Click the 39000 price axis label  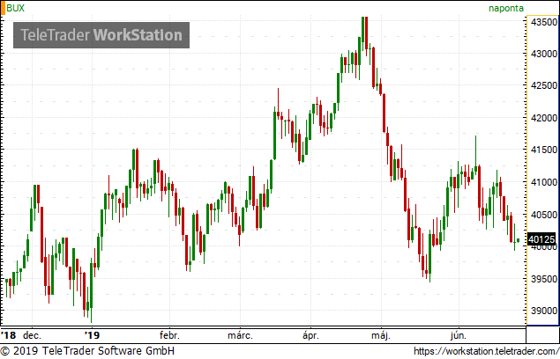(544, 311)
